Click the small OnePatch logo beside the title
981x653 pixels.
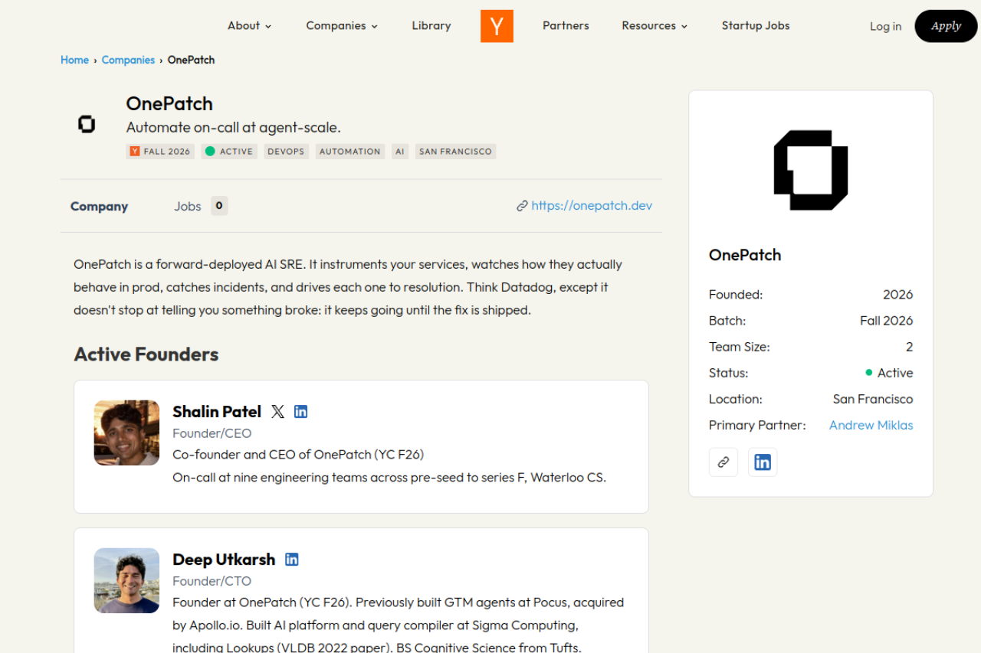(87, 124)
